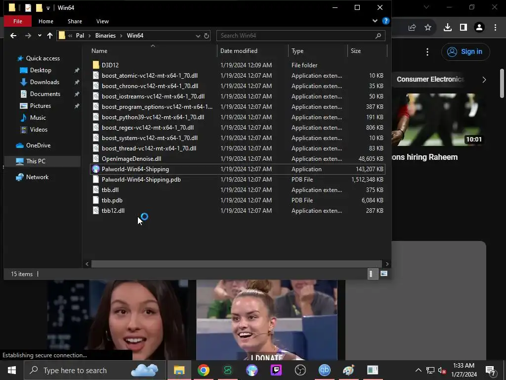The width and height of the screenshot is (506, 380).
Task: Open Twitch app from the taskbar
Action: pos(276,370)
